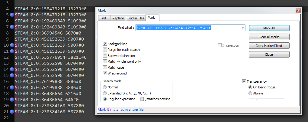Click the Clear all marks button

(269, 37)
